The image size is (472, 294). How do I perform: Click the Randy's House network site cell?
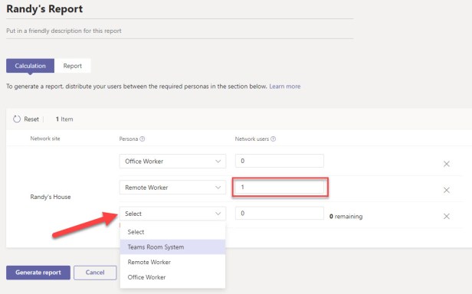(51, 197)
